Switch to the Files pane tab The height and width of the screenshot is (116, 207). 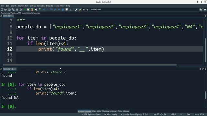(94, 111)
